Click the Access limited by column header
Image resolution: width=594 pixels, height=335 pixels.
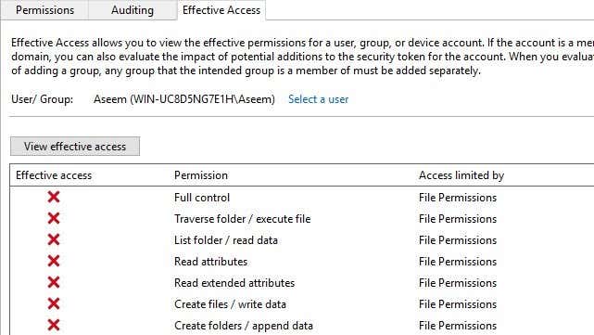point(461,175)
